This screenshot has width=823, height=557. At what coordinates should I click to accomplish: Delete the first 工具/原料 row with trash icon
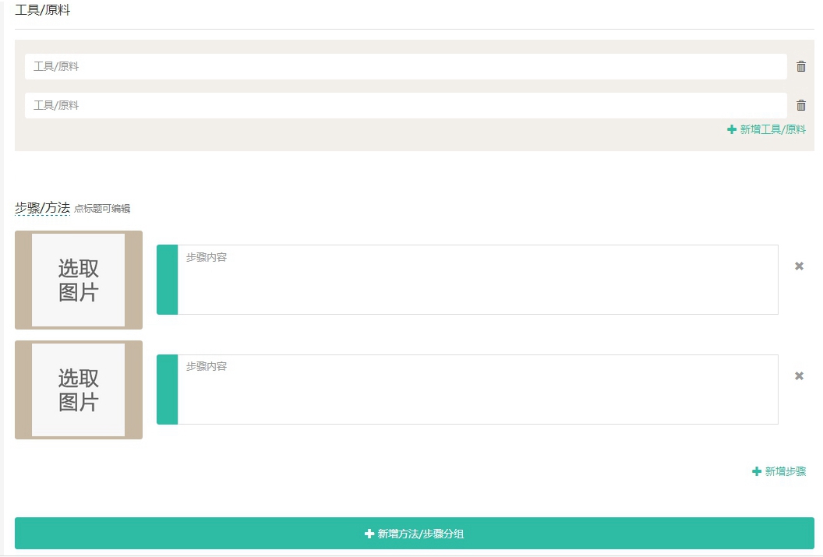point(801,66)
